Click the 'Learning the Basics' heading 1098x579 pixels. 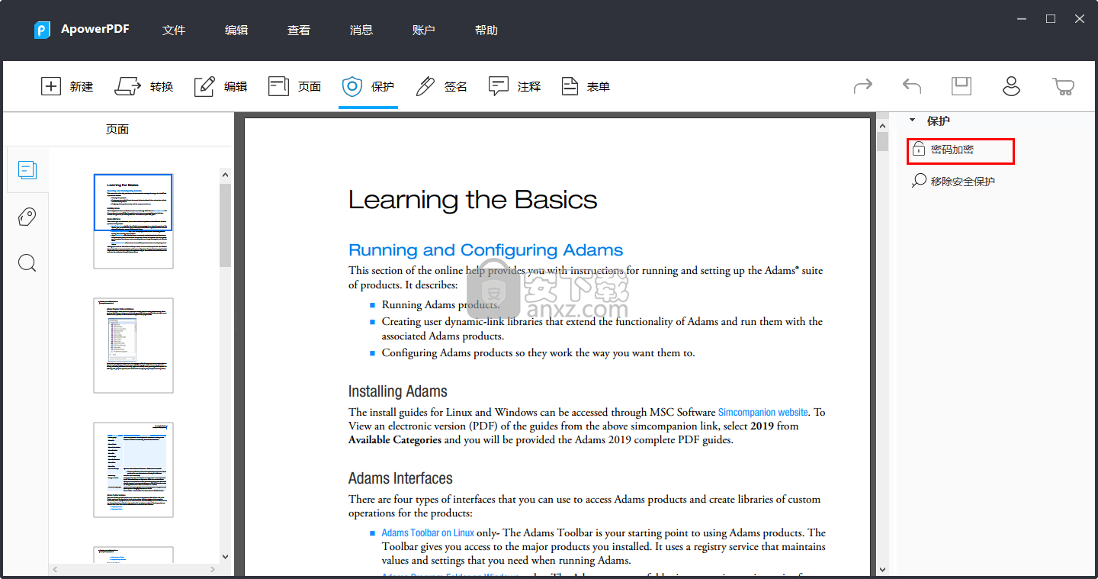473,200
